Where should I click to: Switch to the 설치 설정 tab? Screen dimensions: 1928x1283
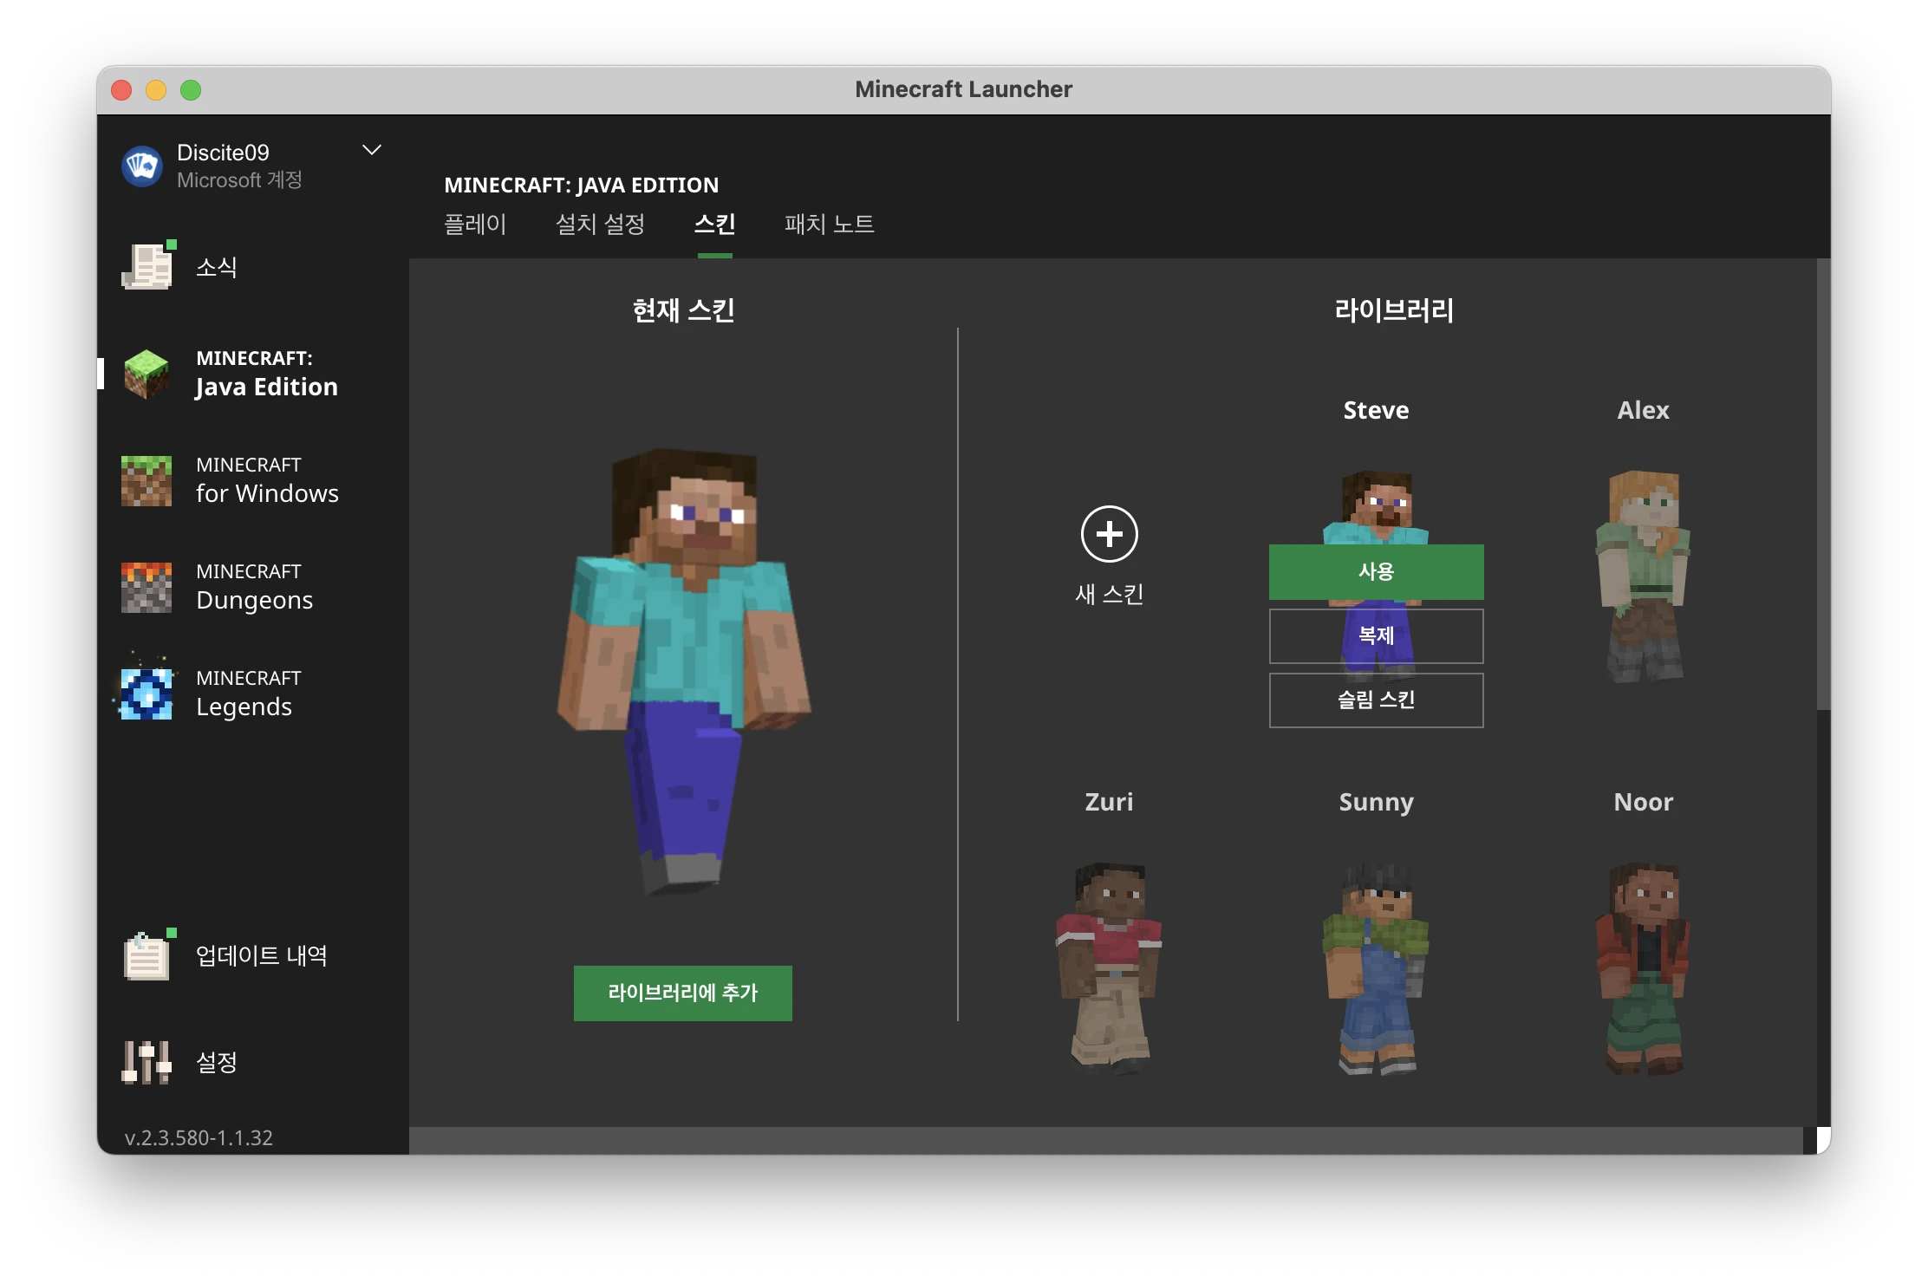tap(600, 225)
